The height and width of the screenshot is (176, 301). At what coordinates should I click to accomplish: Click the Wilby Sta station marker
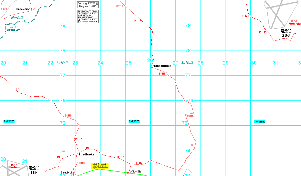[x=128, y=173]
